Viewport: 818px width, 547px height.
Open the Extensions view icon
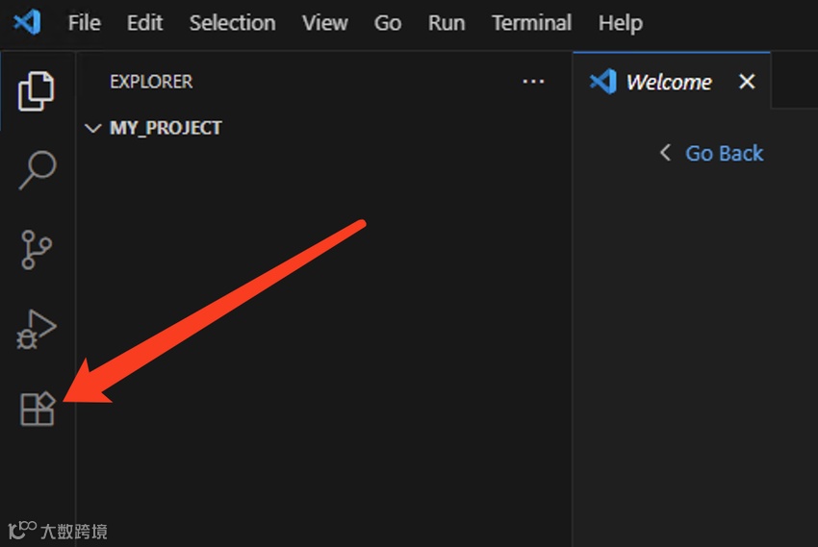pyautogui.click(x=38, y=410)
